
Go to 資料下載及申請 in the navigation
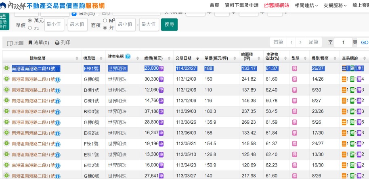click(241, 6)
